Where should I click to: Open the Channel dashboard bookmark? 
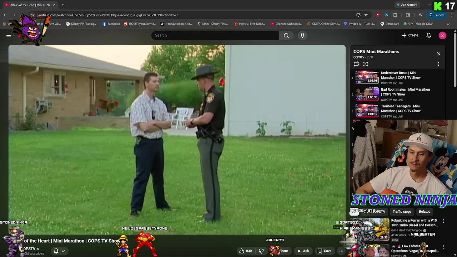click(286, 24)
